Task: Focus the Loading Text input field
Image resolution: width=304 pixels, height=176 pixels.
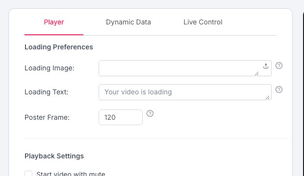Action: 185,92
